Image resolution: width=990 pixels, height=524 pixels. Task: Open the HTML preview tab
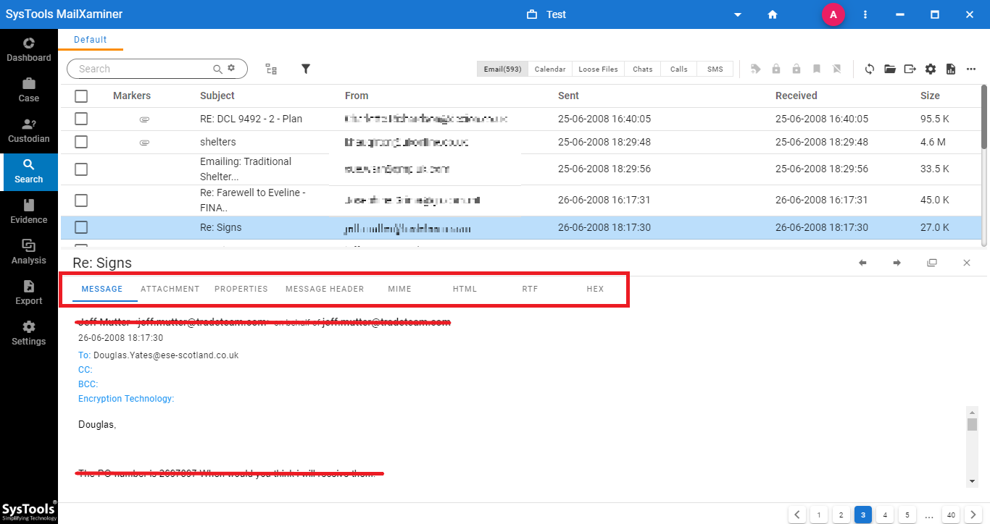465,289
